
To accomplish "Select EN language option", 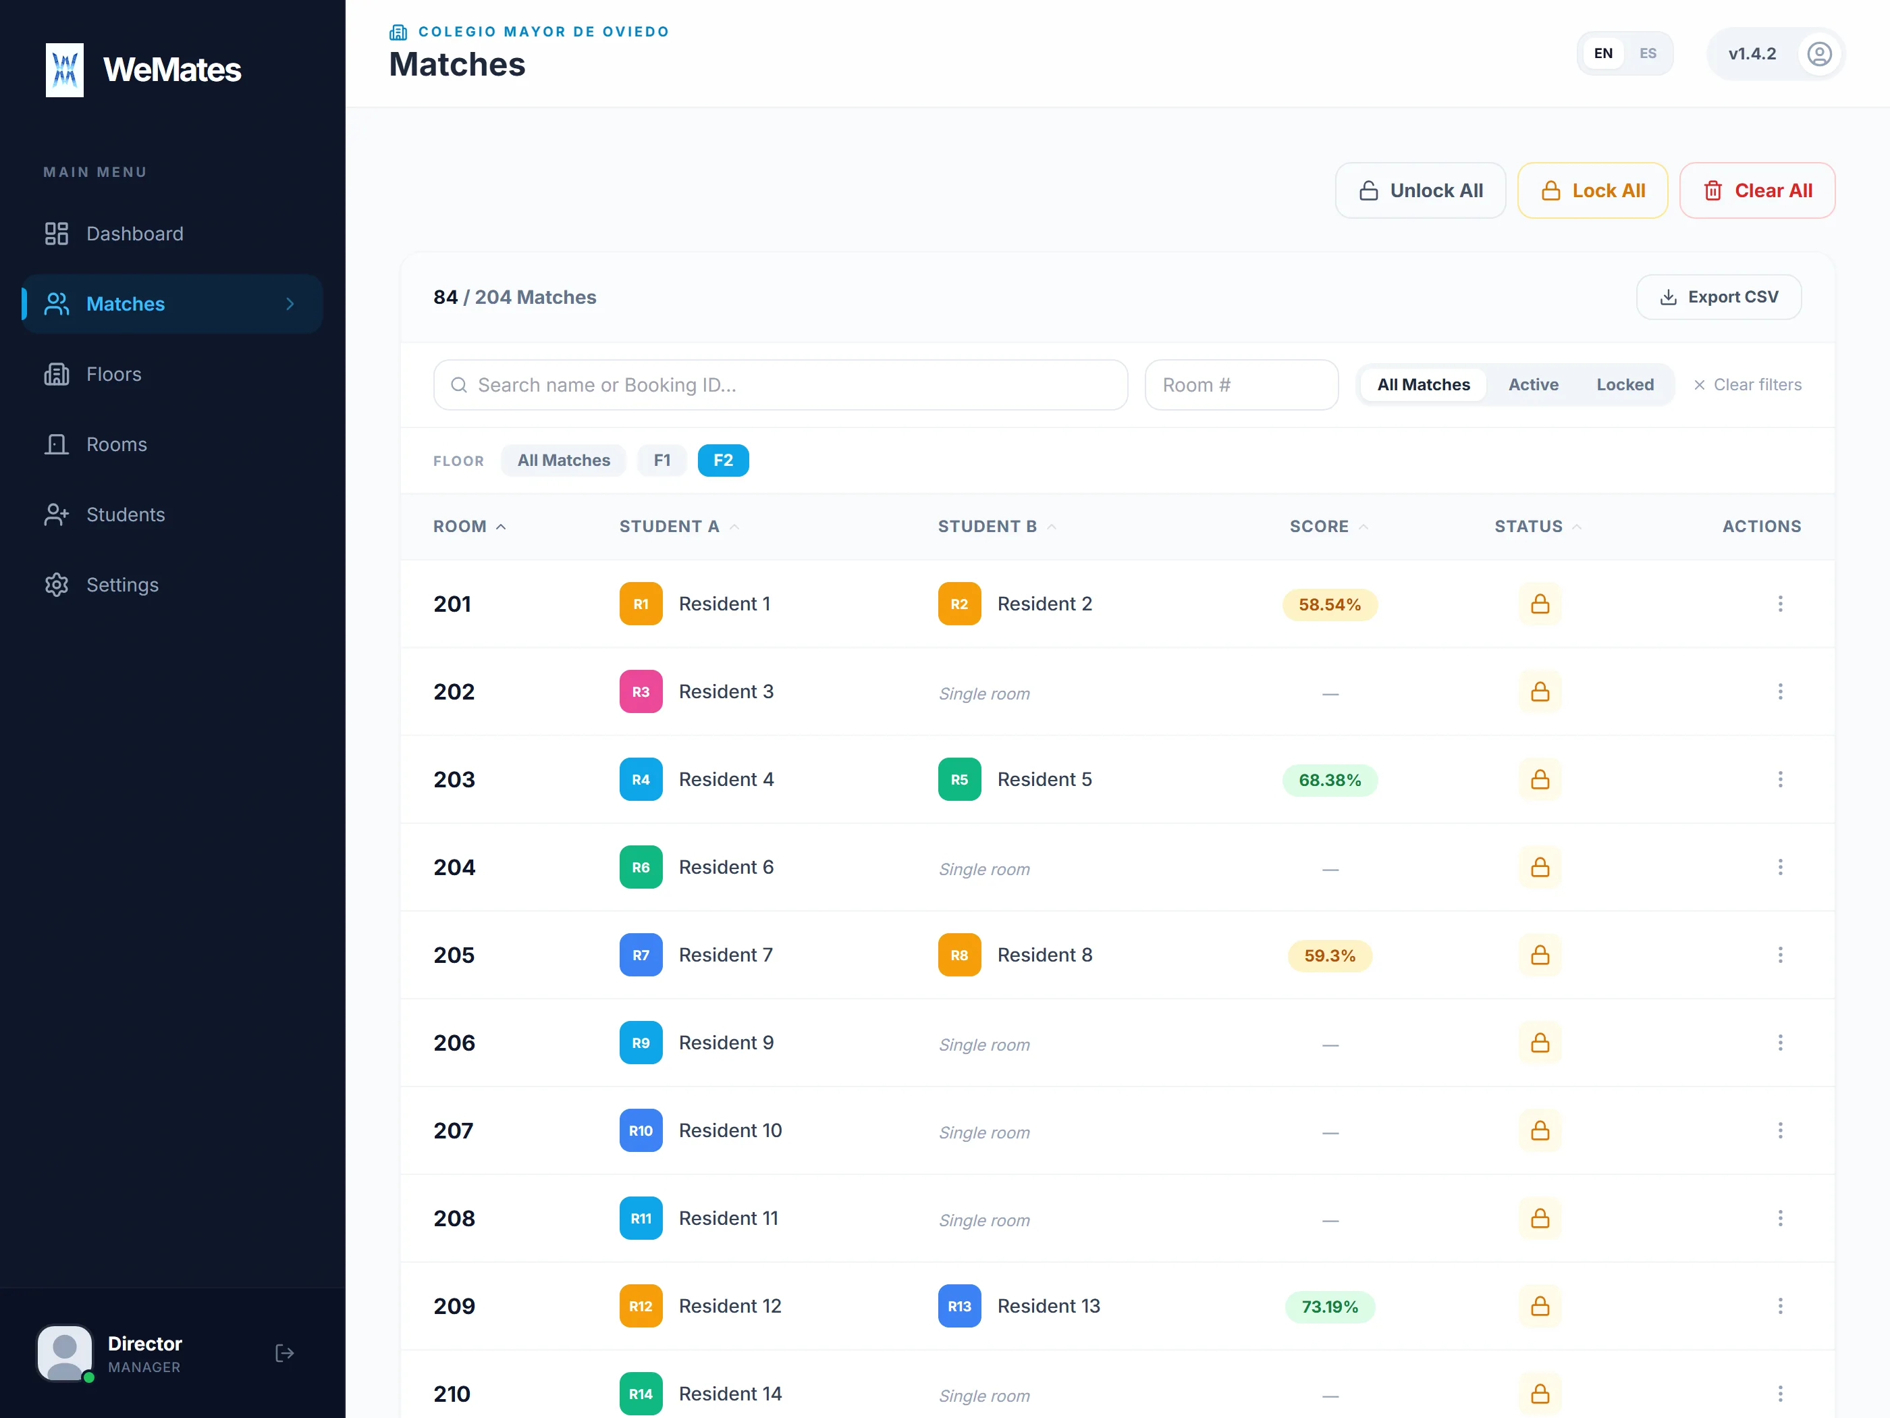I will pos(1603,54).
